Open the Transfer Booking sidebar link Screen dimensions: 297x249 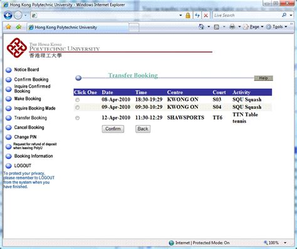[x=31, y=118]
